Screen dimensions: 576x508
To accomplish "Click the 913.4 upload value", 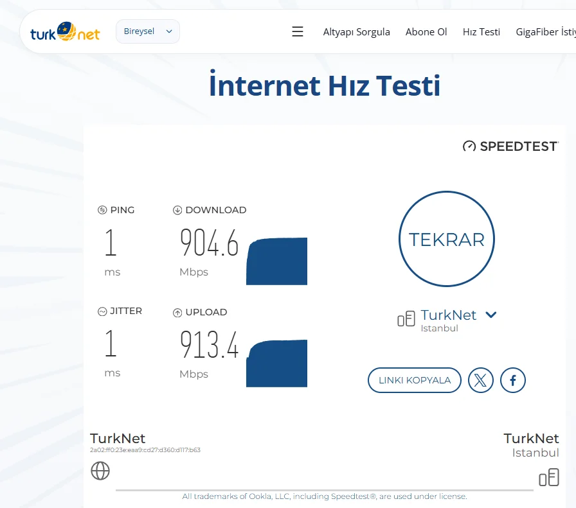I will (x=210, y=344).
